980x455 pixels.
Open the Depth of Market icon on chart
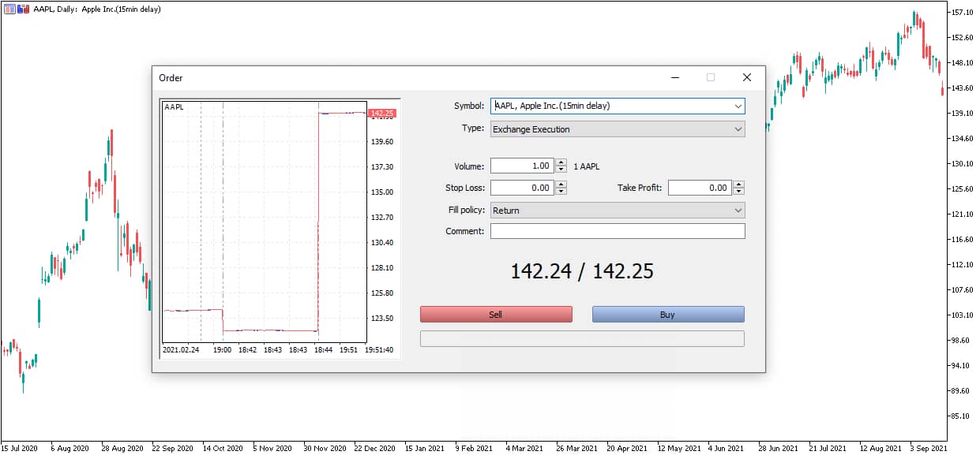9,9
